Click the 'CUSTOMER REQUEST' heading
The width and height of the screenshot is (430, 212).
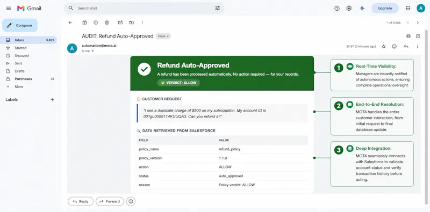coord(162,99)
